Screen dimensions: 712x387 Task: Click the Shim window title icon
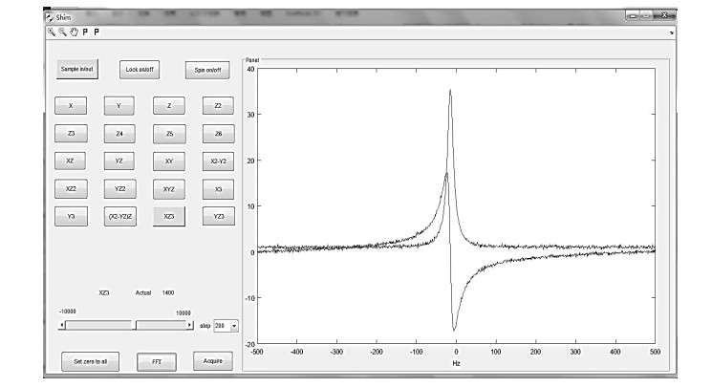[51, 17]
